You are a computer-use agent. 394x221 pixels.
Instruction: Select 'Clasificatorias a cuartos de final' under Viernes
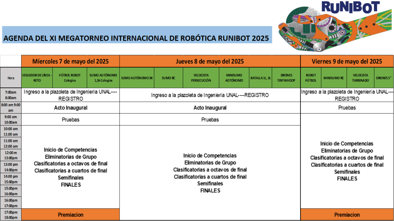pyautogui.click(x=347, y=165)
